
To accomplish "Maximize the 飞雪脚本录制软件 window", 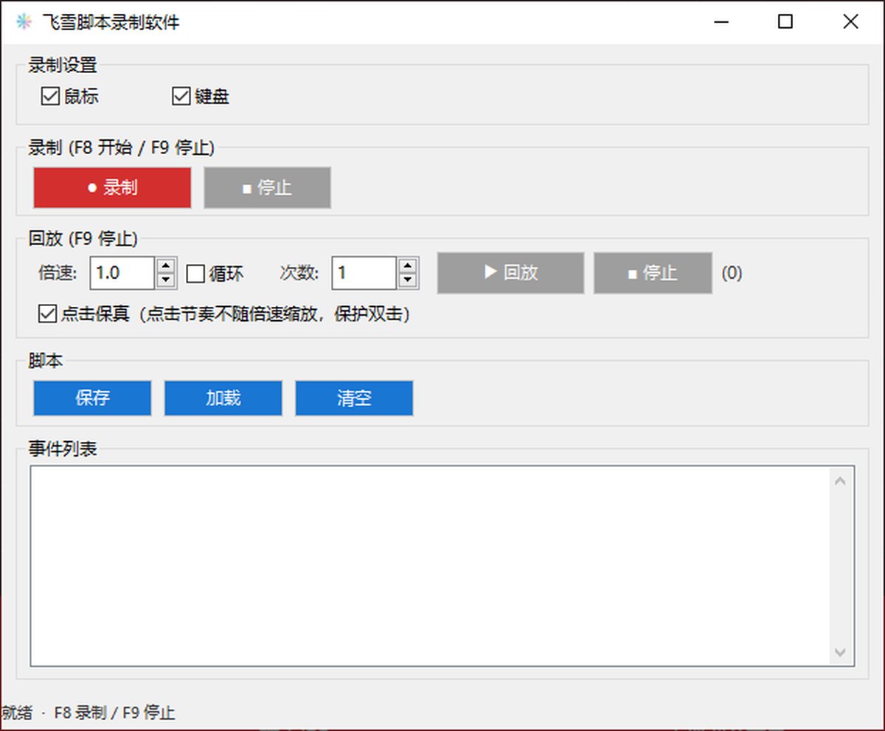I will click(x=785, y=22).
